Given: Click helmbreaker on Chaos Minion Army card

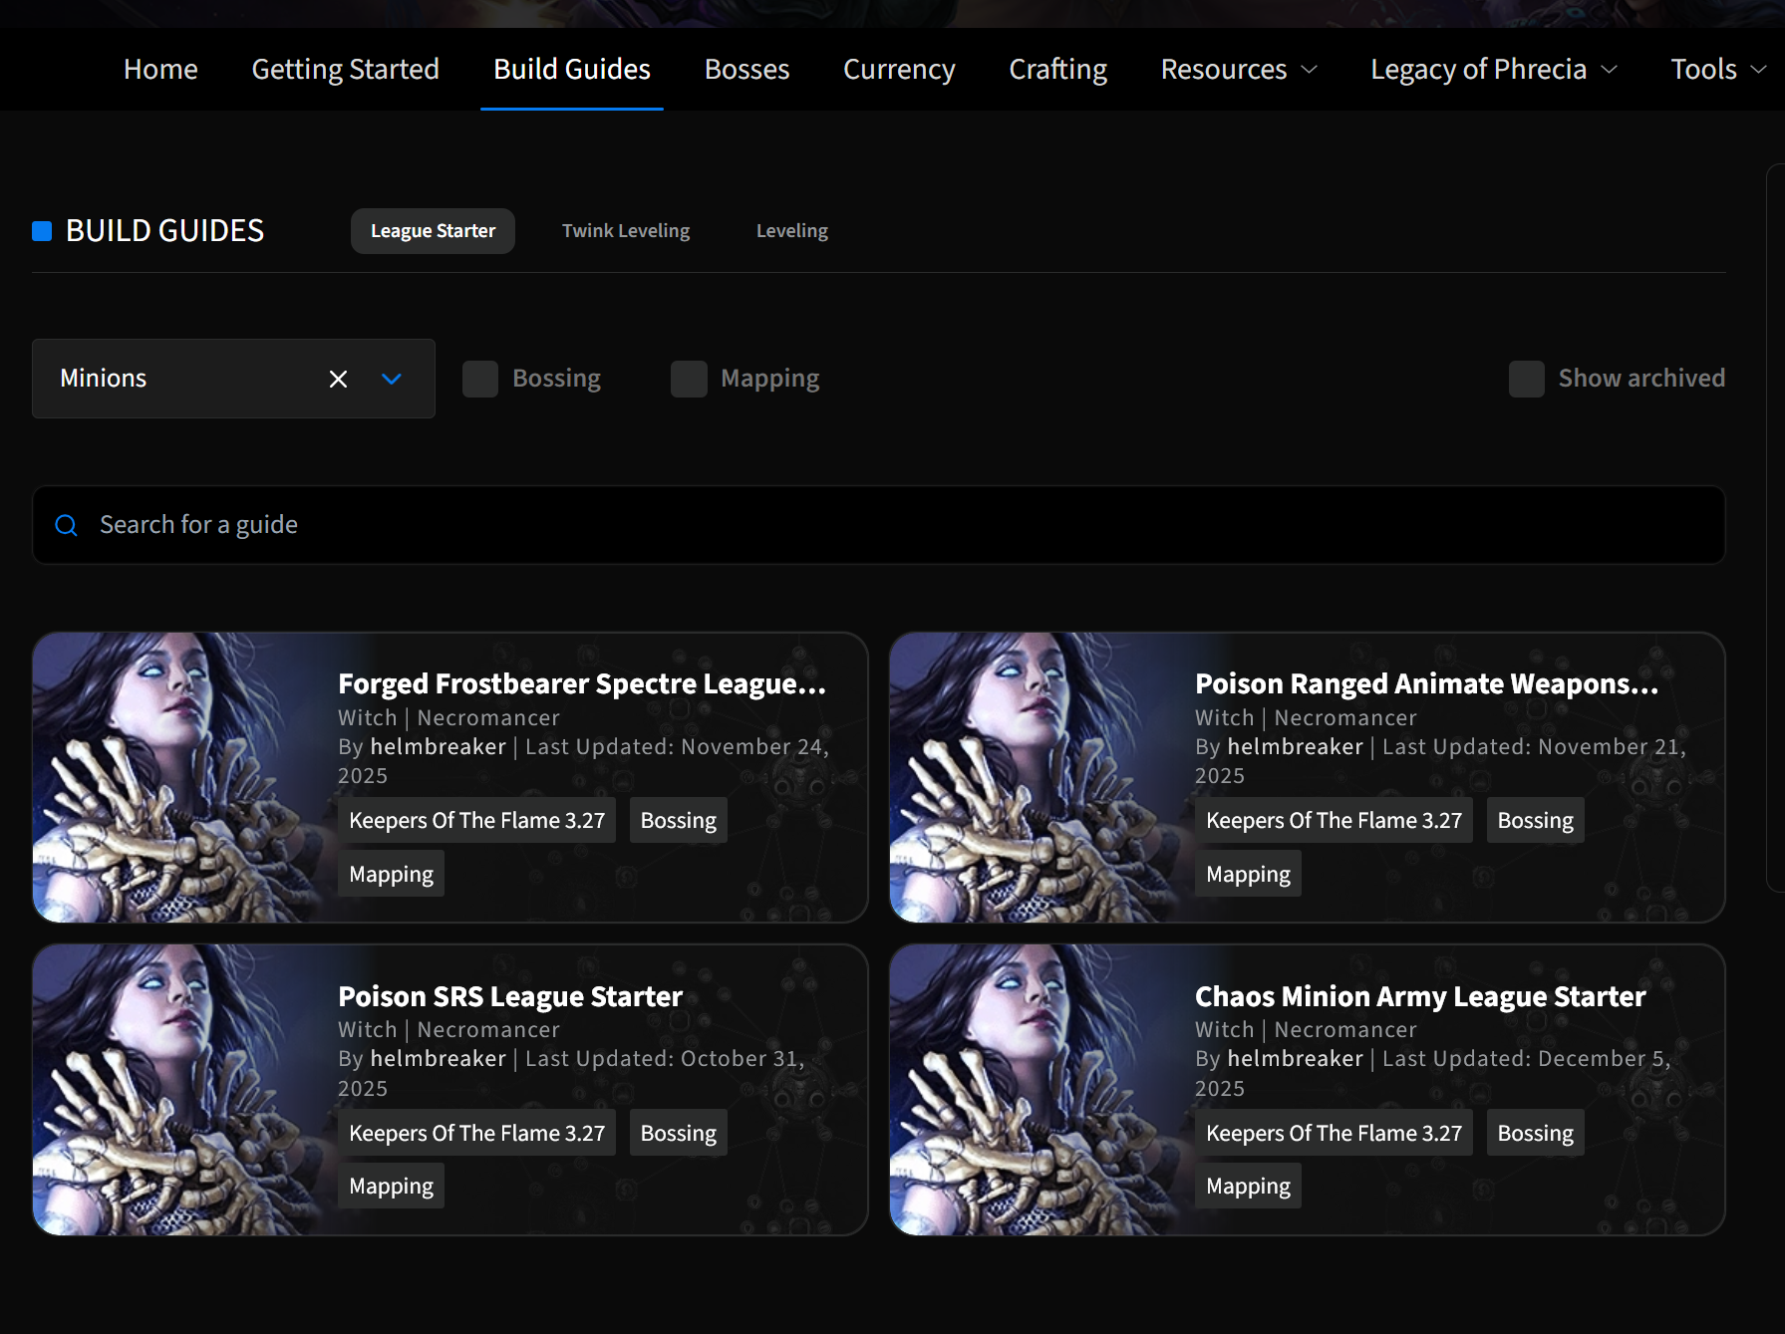Looking at the screenshot, I should [1295, 1059].
